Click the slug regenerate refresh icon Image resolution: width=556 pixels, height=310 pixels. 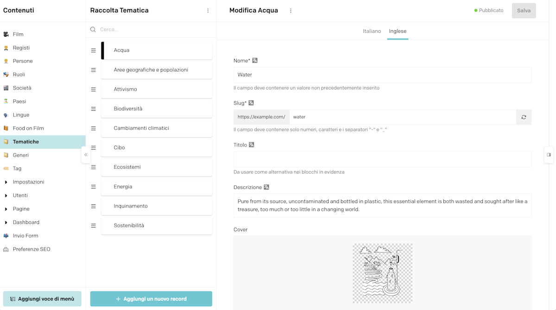(524, 117)
